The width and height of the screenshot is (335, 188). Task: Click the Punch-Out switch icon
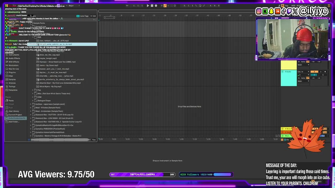tap(204, 5)
